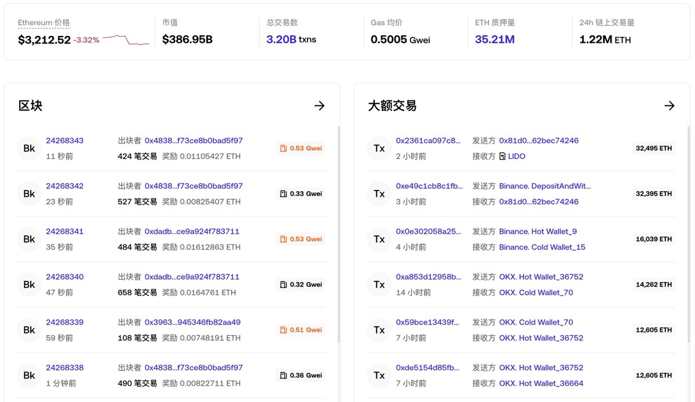The image size is (695, 402).
Task: Click the ETH staked value 35.21M
Action: 495,40
